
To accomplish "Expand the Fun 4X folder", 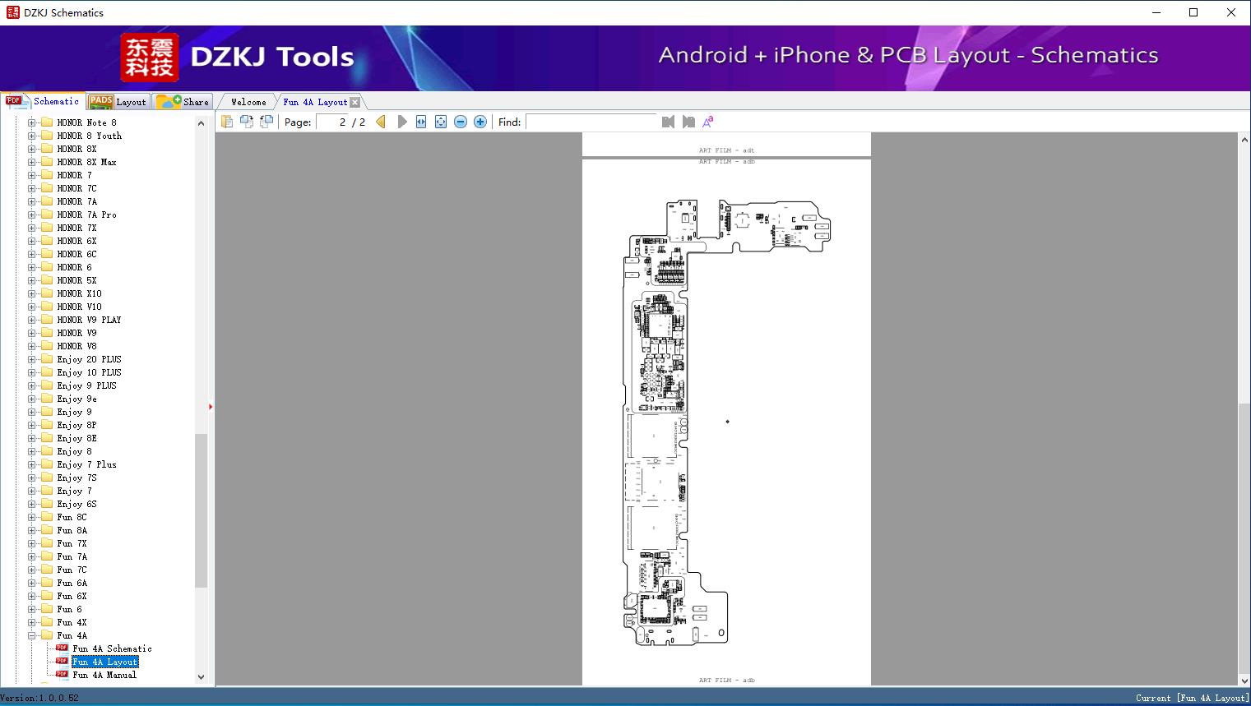I will 32,622.
